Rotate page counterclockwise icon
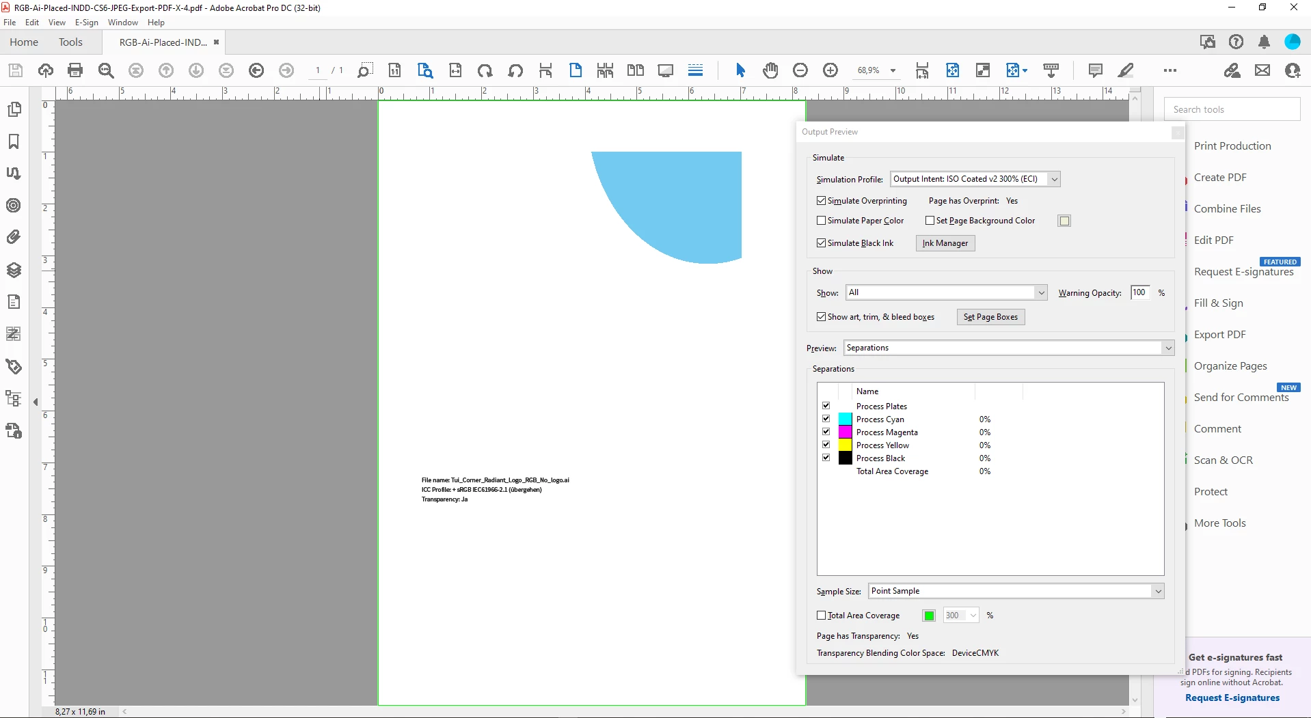This screenshot has width=1311, height=718. [x=515, y=70]
